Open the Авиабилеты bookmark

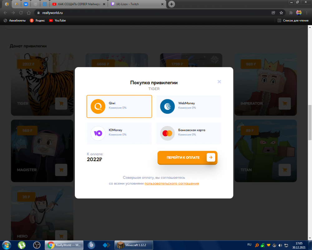[x=15, y=21]
